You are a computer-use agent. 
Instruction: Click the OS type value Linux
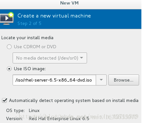(34, 111)
